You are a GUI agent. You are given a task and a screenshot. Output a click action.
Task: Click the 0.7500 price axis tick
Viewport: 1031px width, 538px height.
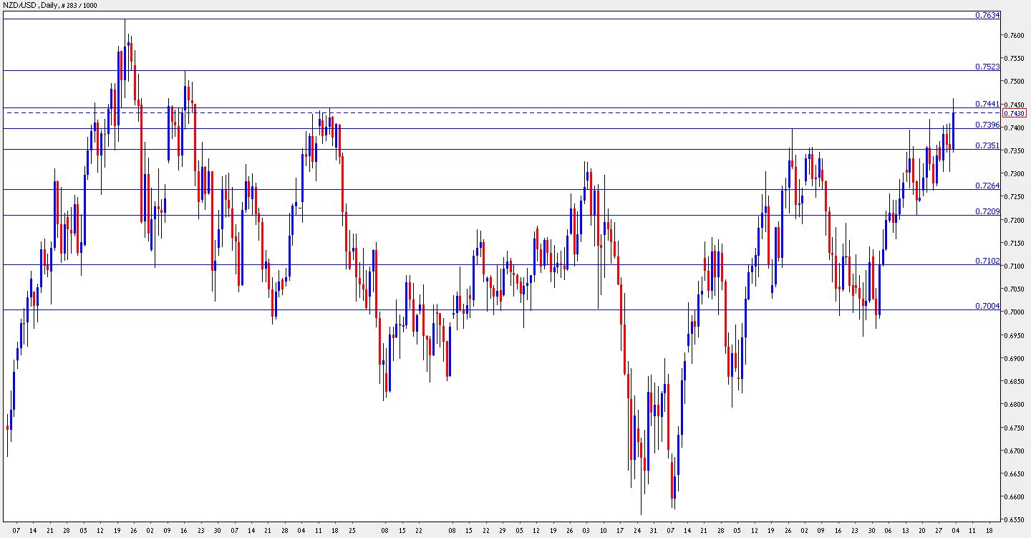[x=1015, y=82]
